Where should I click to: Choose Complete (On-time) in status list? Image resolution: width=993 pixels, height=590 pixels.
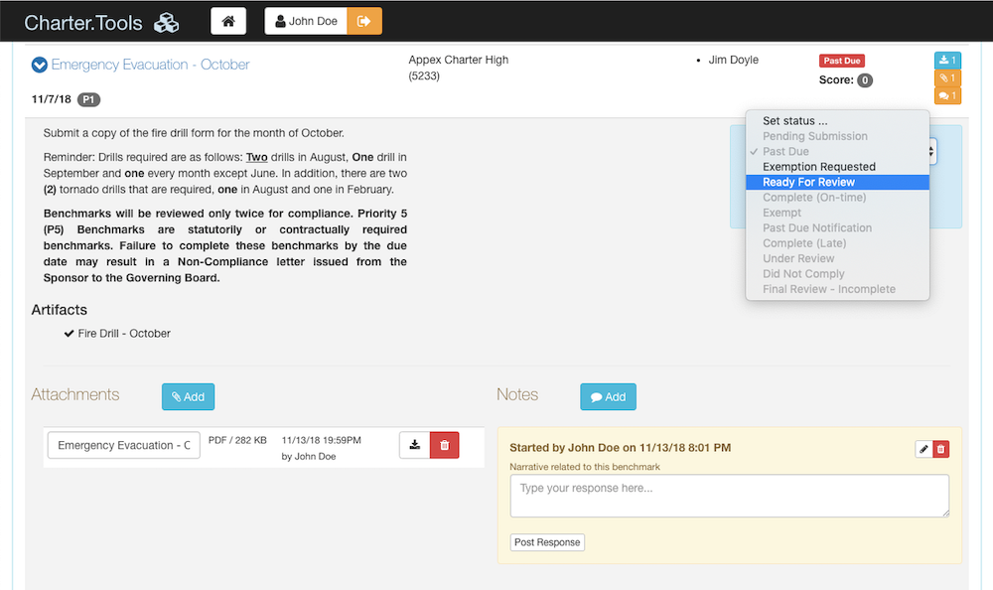coord(837,198)
